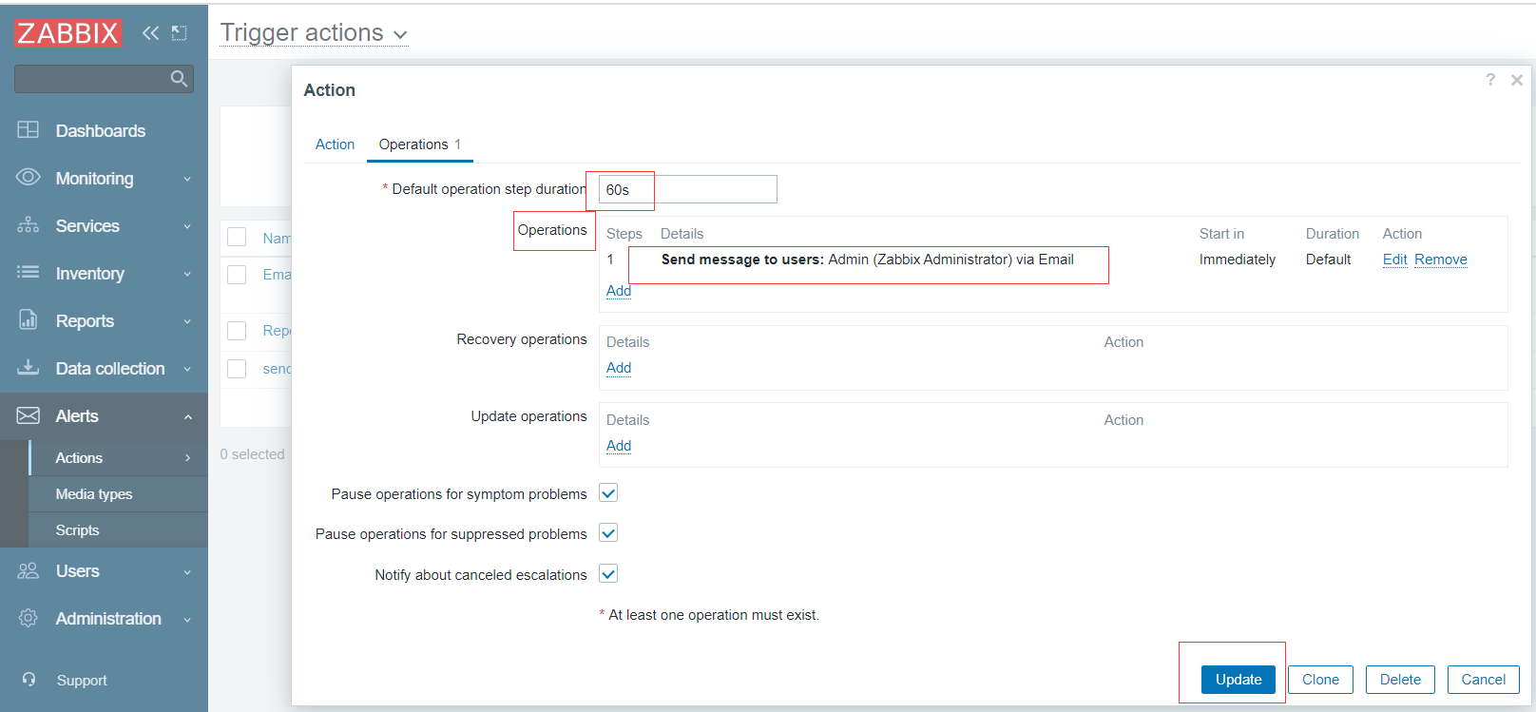Click the Reports chart icon
This screenshot has width=1536, height=712.
point(29,319)
